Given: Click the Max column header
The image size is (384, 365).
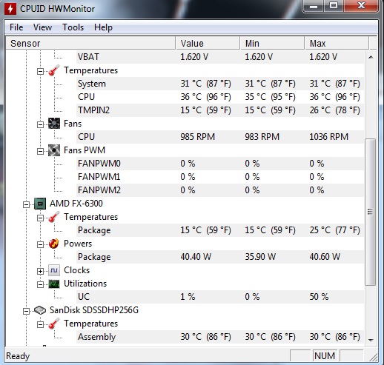Looking at the screenshot, I should click(337, 44).
